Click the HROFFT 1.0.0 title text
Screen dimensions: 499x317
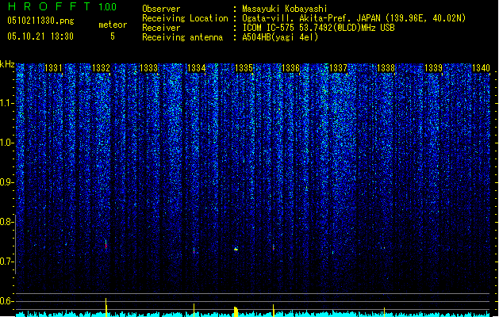(62, 6)
